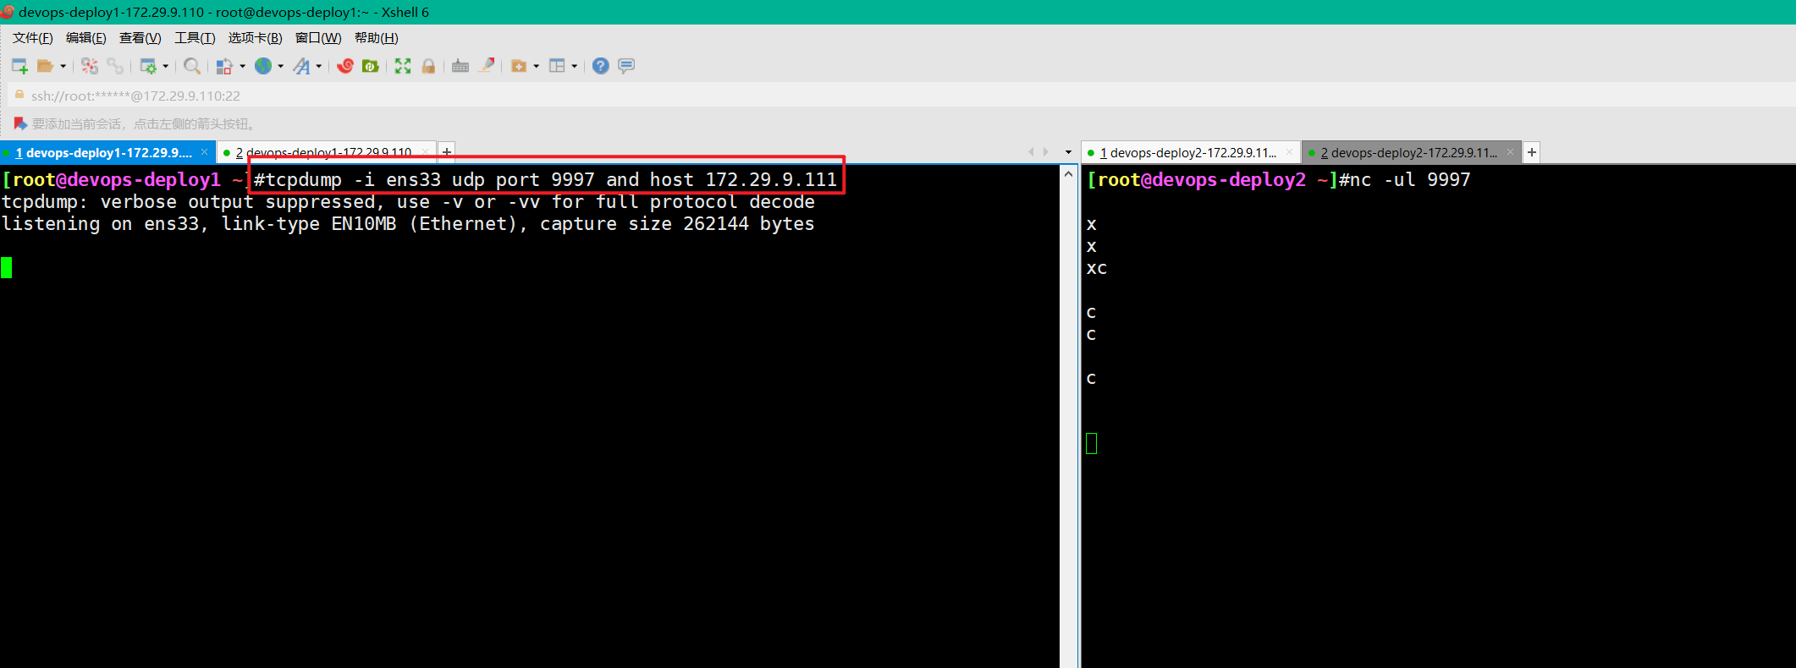
Task: Open the 工具(T) menu
Action: 195,38
